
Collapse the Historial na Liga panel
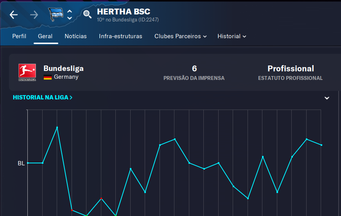(327, 98)
